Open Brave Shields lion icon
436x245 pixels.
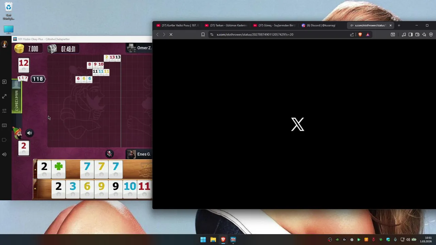360,34
